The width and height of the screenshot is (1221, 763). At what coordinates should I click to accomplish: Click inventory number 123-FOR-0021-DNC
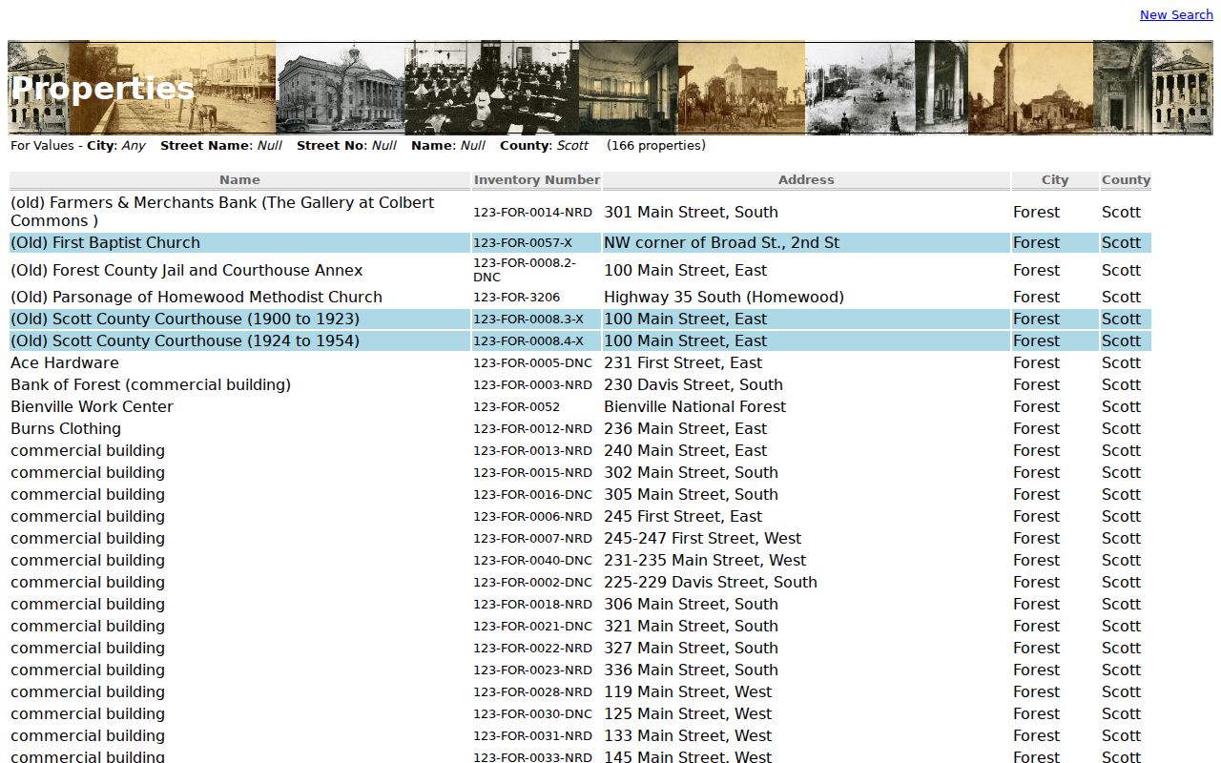(x=532, y=626)
